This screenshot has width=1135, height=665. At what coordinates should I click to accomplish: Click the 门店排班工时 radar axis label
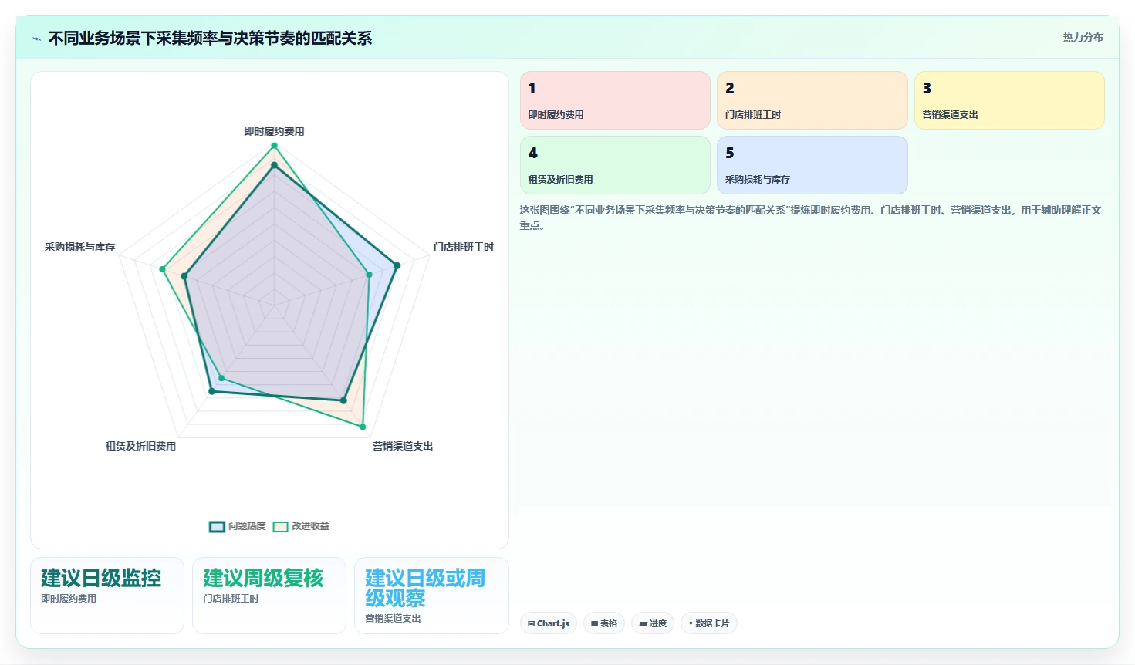click(x=463, y=248)
